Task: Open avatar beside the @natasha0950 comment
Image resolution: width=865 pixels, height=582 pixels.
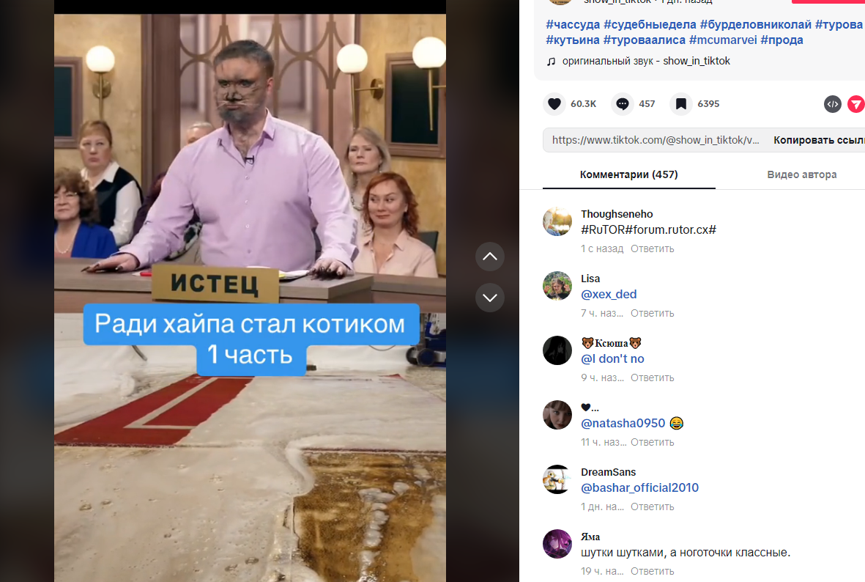Action: click(557, 415)
